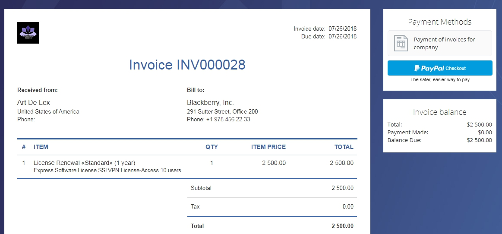This screenshot has height=234, width=502.
Task: Click the invoice document icon in Payment Methods
Action: click(x=401, y=43)
